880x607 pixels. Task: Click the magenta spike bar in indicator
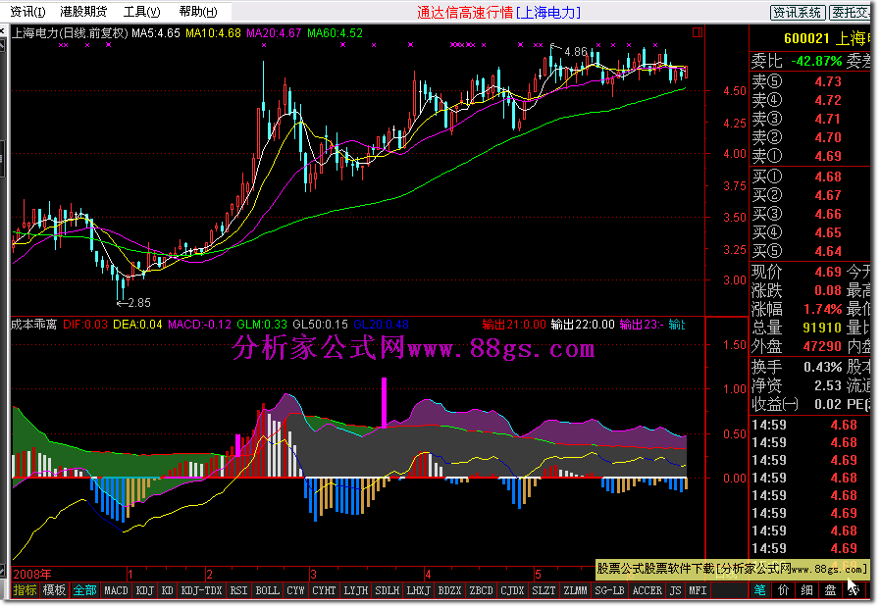[x=384, y=403]
